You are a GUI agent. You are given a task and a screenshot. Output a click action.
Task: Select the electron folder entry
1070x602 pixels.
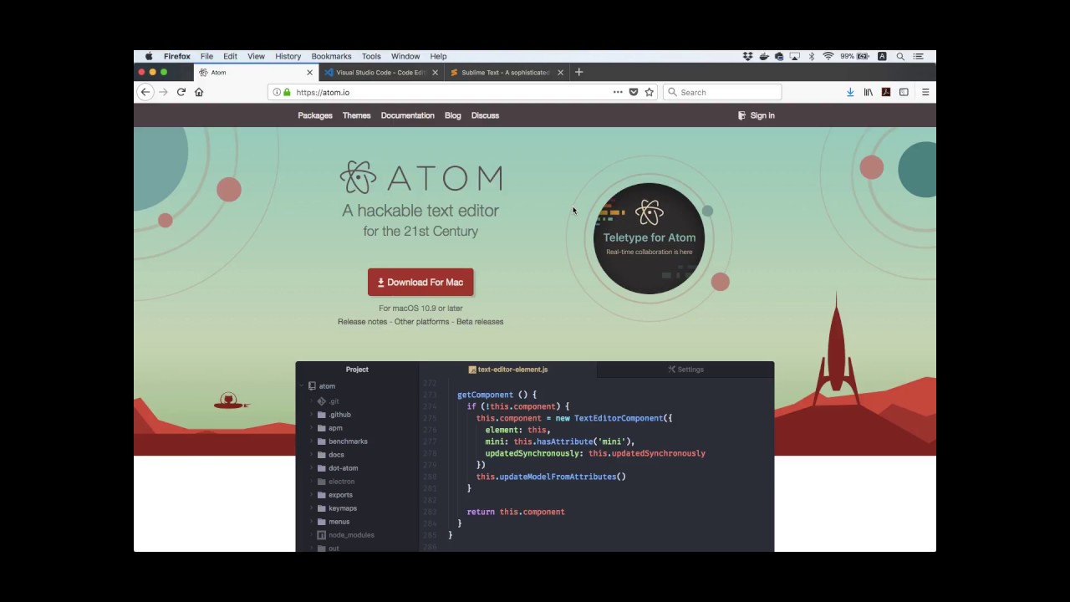coord(341,482)
